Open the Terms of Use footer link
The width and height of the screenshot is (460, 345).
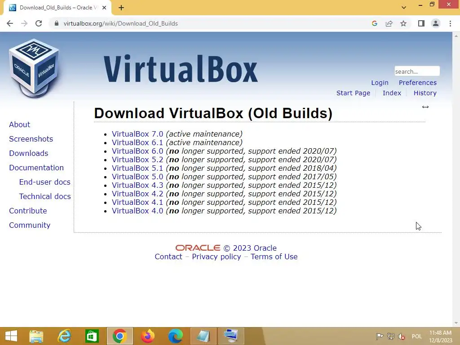click(274, 257)
